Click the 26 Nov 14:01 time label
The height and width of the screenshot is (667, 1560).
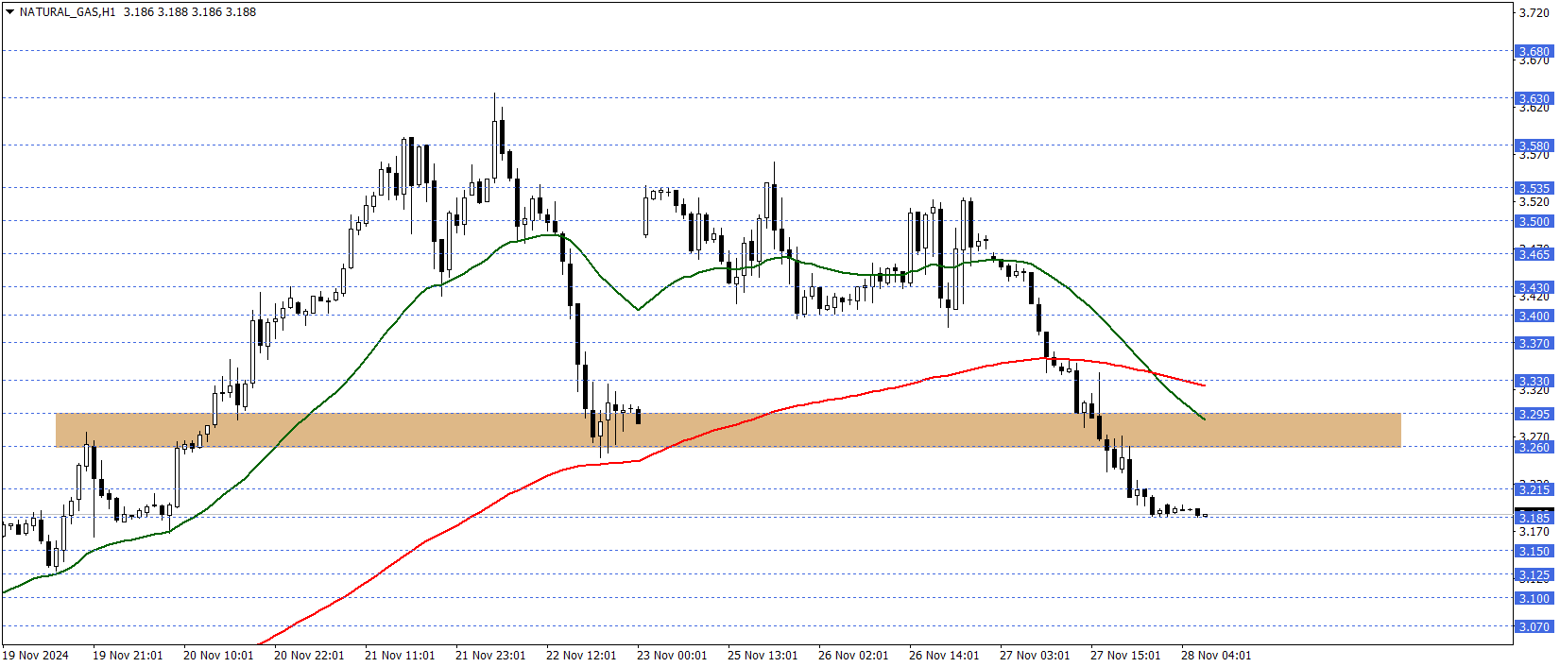coord(944,656)
